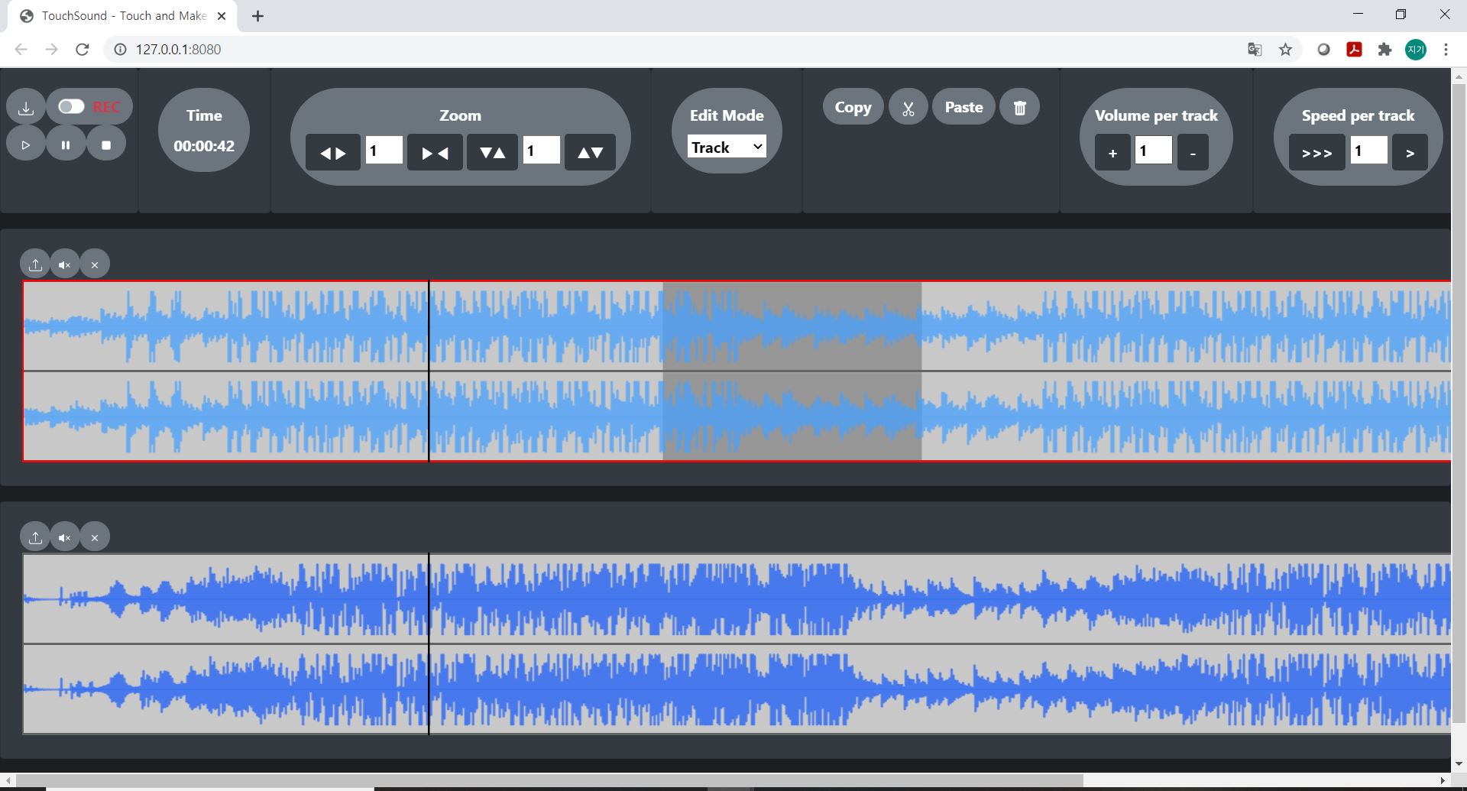Click the Speed per track value field
This screenshot has width=1467, height=791.
click(x=1369, y=151)
